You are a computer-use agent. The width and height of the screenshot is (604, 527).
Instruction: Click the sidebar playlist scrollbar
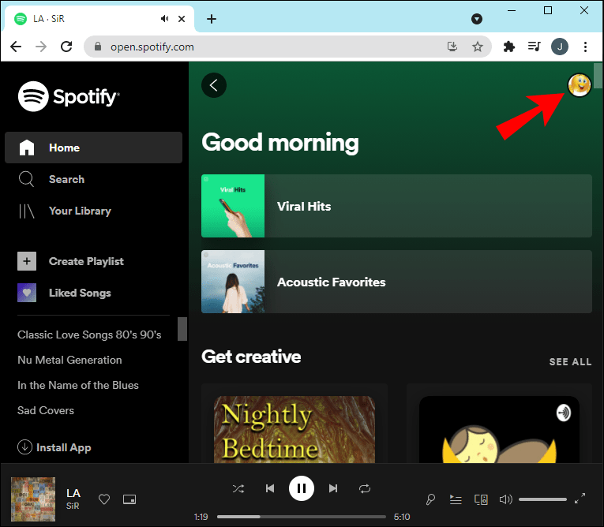[182, 329]
